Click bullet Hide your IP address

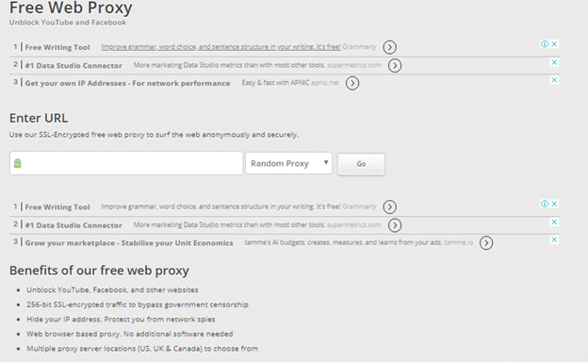click(x=121, y=320)
